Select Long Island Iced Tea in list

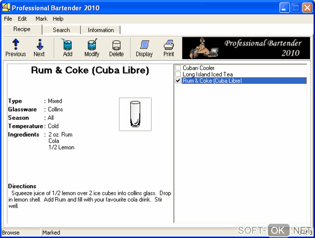click(208, 74)
